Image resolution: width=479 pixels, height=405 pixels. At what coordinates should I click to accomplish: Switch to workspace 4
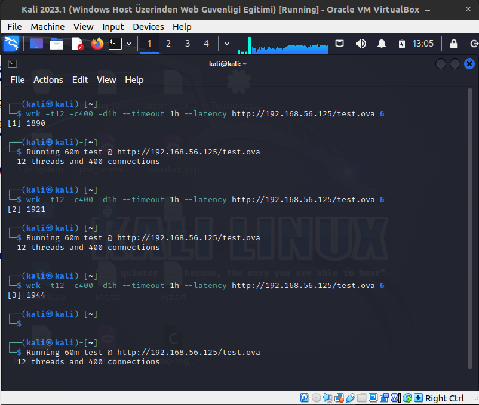[x=207, y=44]
